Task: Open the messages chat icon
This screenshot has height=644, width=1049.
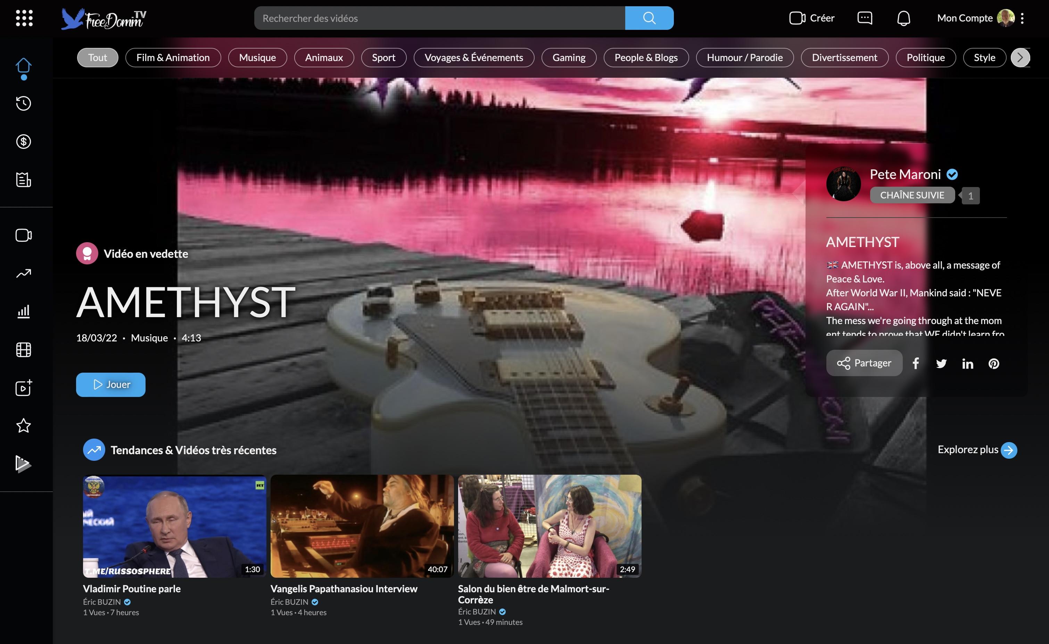Action: (x=865, y=18)
